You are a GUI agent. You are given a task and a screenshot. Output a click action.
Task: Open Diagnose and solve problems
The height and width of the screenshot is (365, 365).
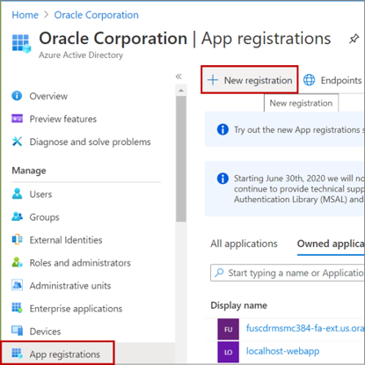90,142
